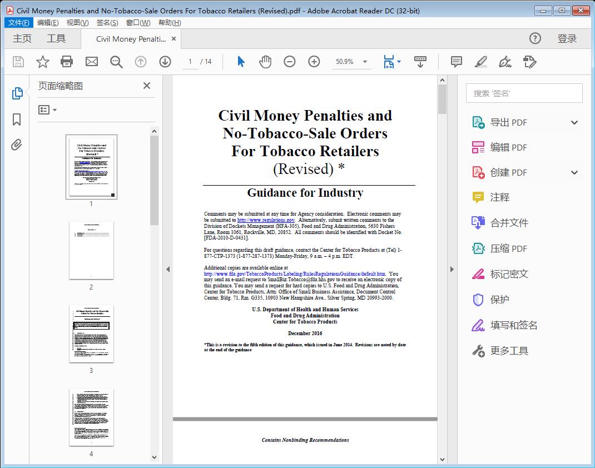Switch to the 主页 tab
This screenshot has width=595, height=468.
coord(22,38)
